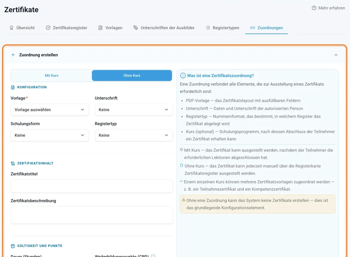
Task: Click the Unterschriften der Ausbilder pen icon
Action: tap(136, 28)
